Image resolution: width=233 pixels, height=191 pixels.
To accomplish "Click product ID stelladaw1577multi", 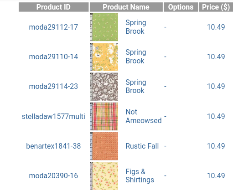I will [53, 117].
